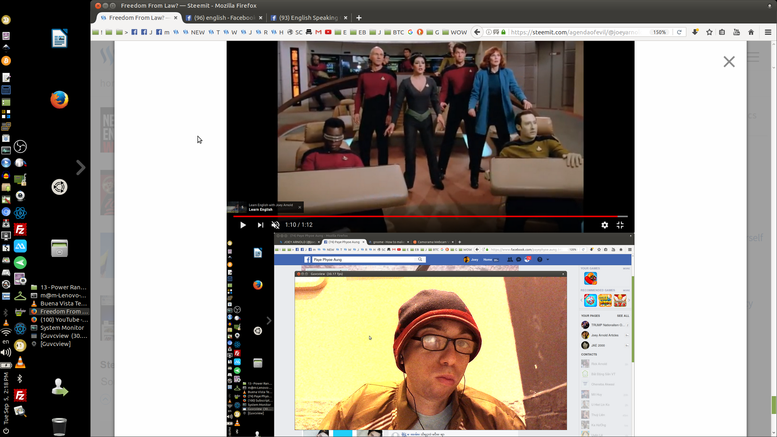This screenshot has width=777, height=437.
Task: Open Firefox hamburger menu
Action: tap(768, 32)
